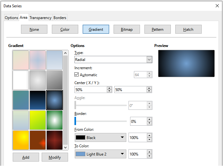223x166 pixels.
Task: Select the pink with blue center gradient
Action: 38,60
